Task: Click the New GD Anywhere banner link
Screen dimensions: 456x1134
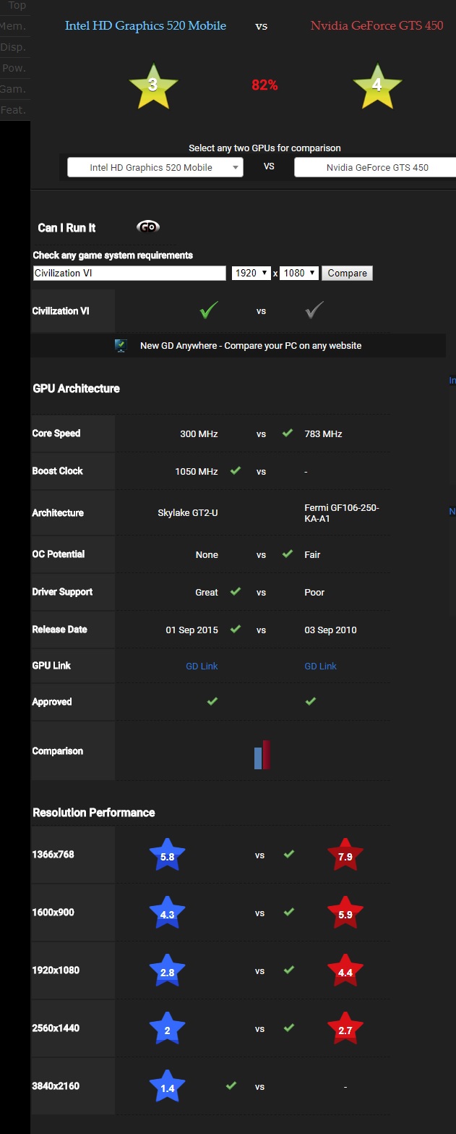Action: pos(251,345)
